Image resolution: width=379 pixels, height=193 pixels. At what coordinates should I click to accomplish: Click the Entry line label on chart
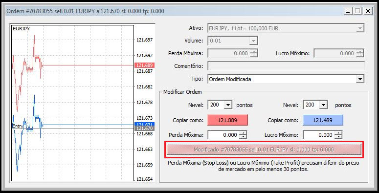pyautogui.click(x=18, y=126)
